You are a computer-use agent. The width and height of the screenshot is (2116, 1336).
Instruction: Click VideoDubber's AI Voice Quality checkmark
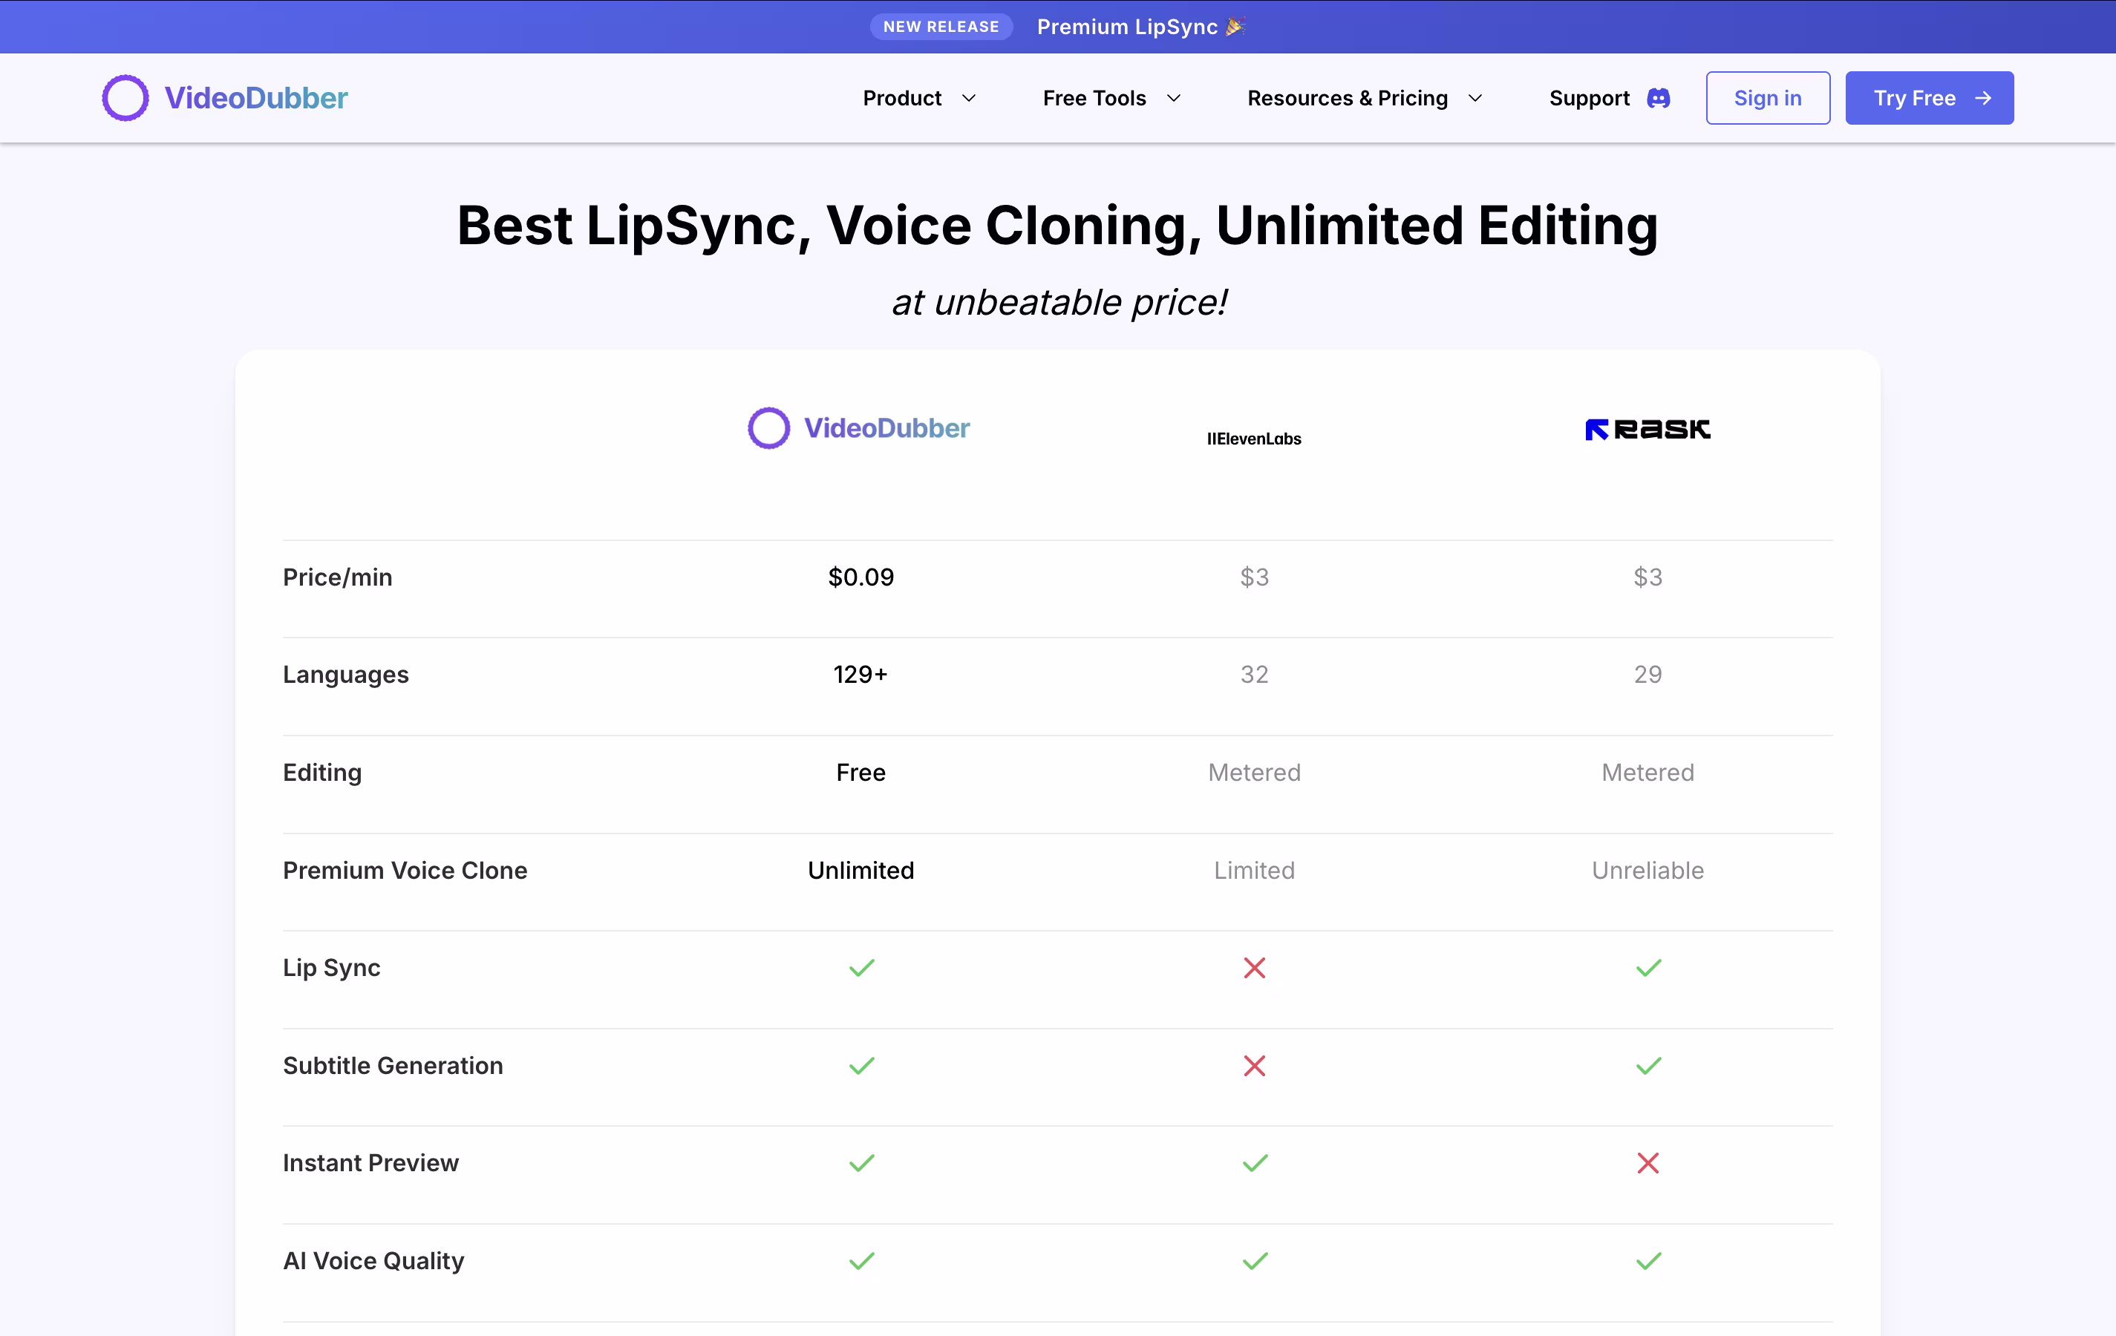861,1260
